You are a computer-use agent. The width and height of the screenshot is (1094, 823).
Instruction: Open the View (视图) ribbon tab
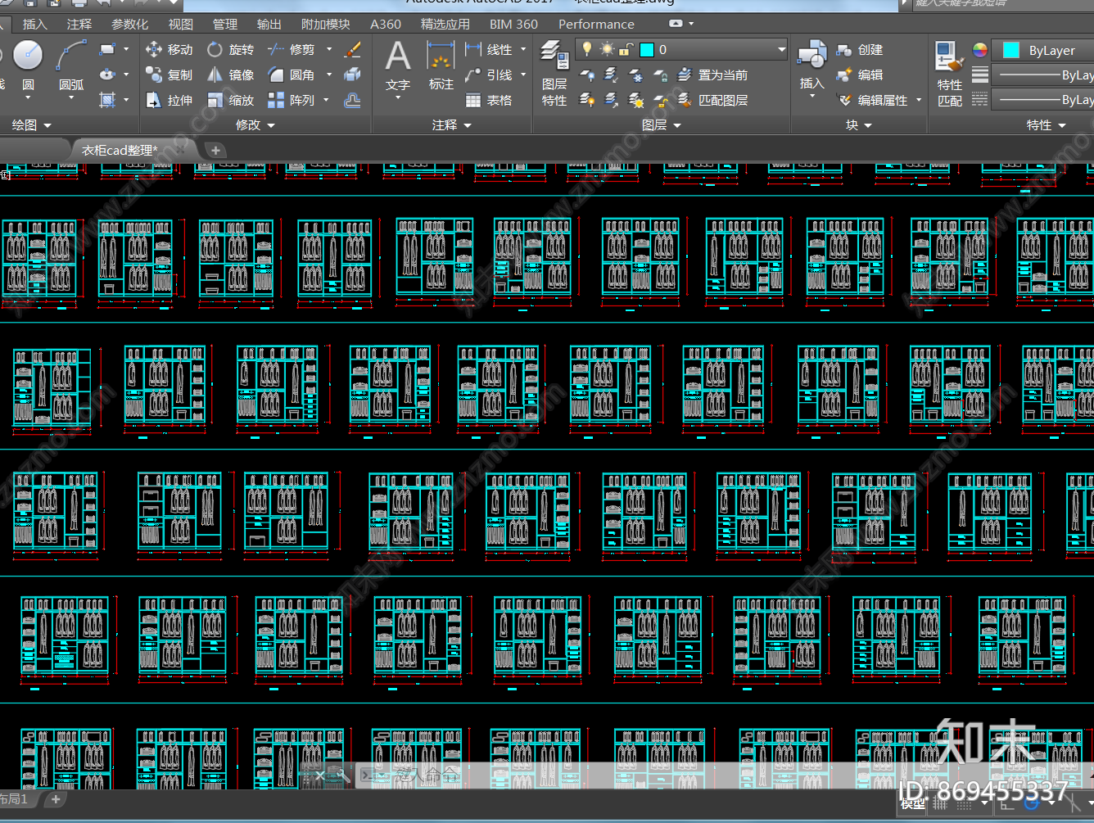pos(181,25)
